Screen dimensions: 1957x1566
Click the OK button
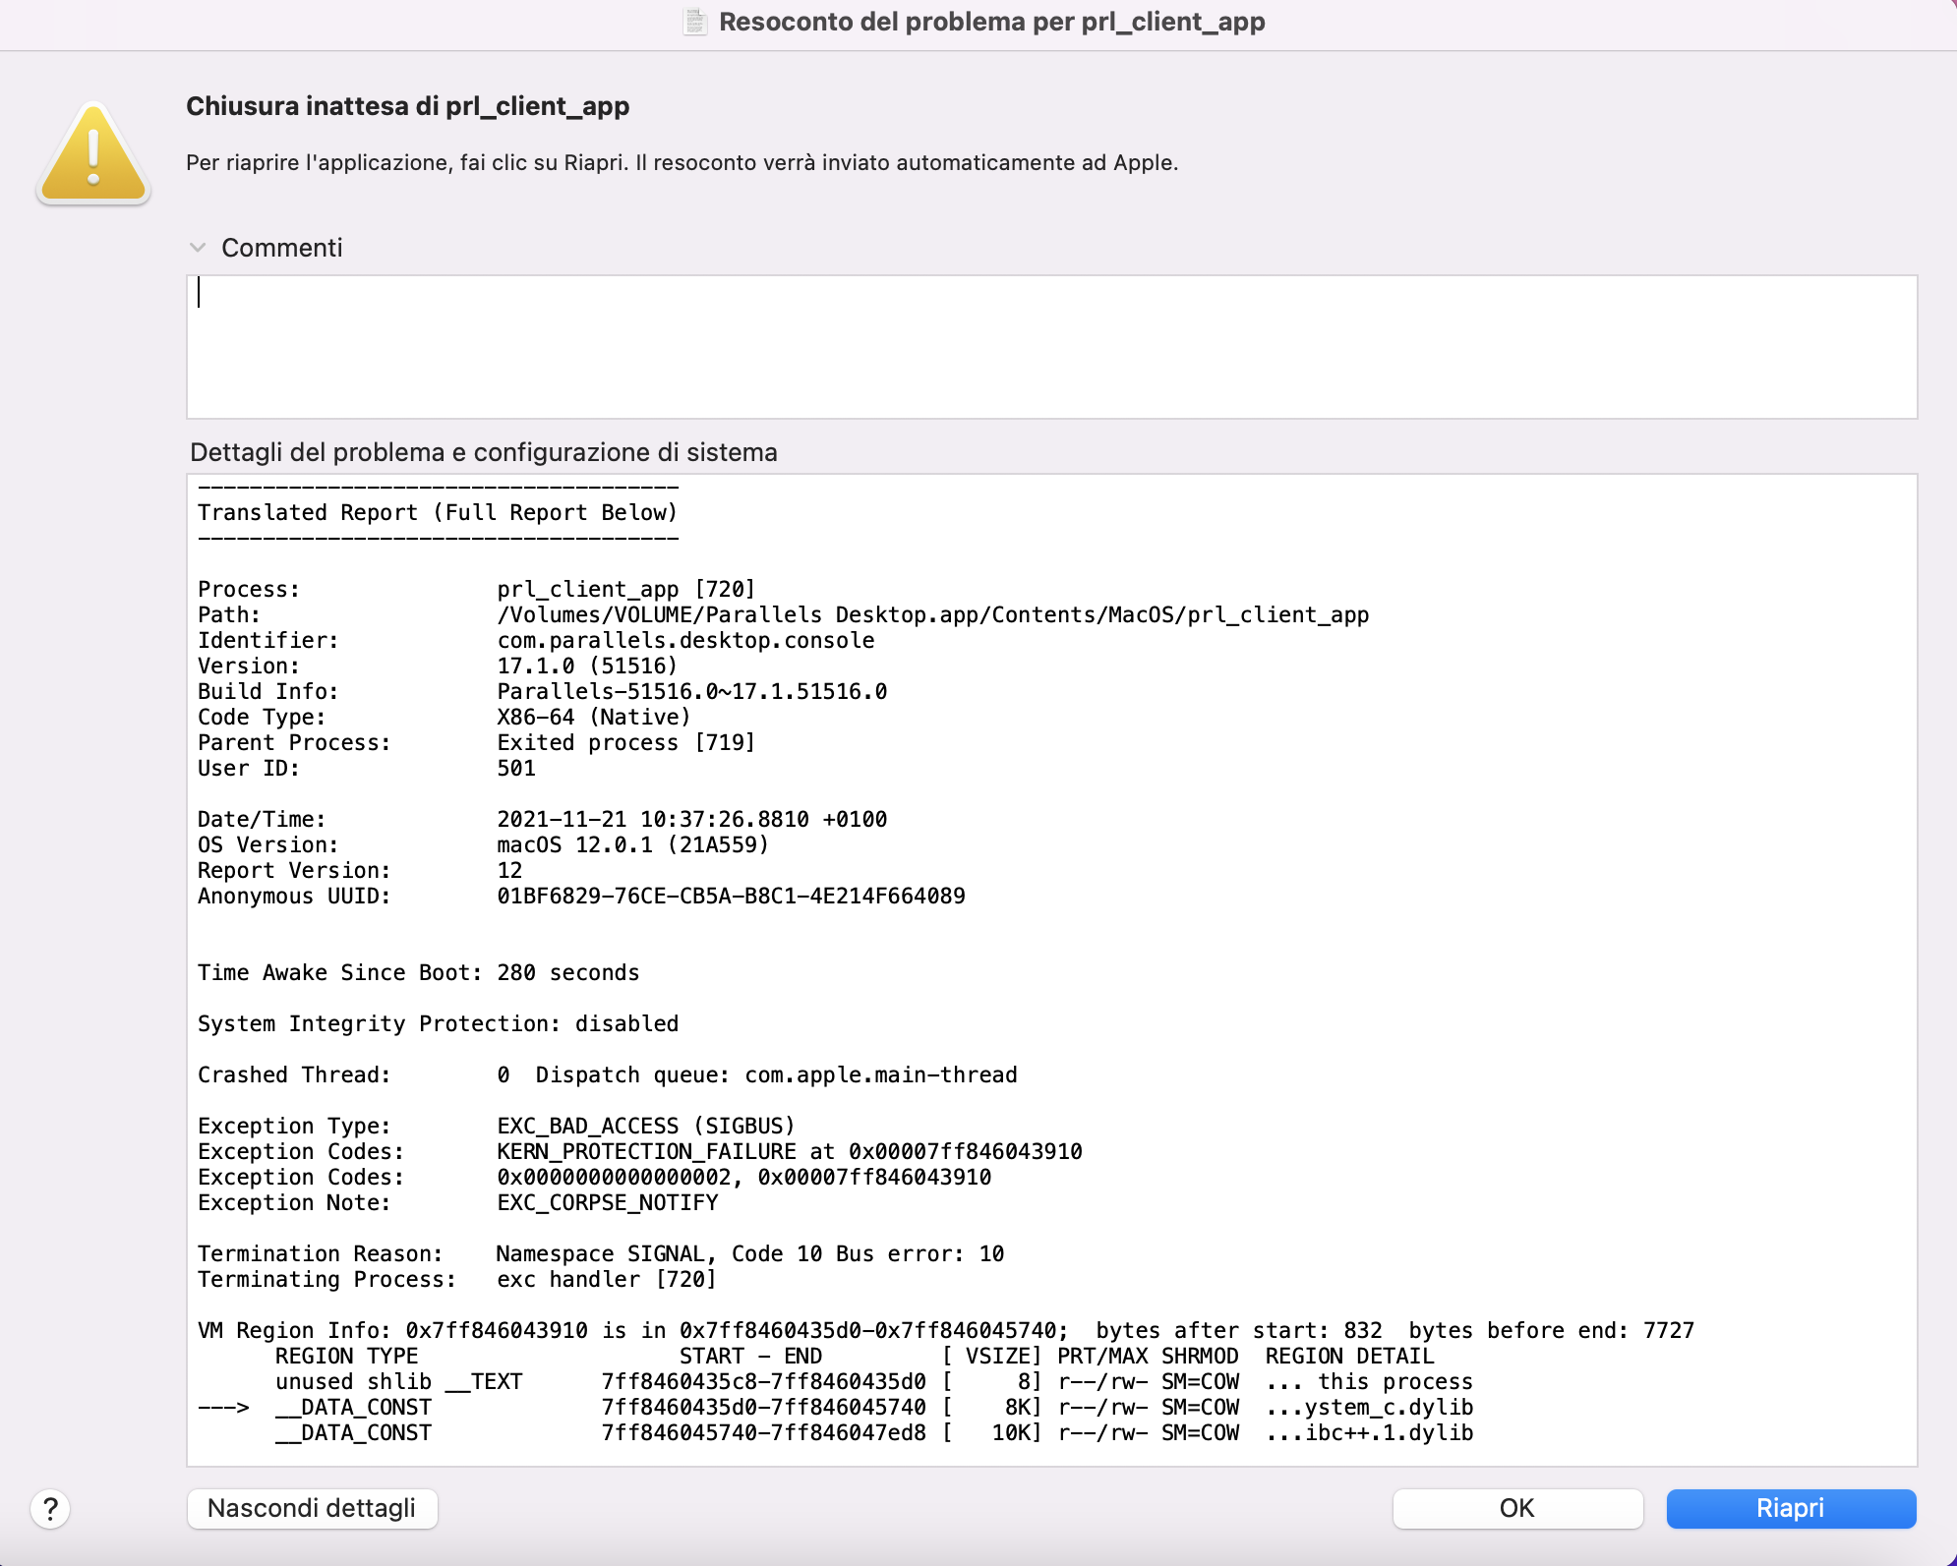(x=1517, y=1509)
